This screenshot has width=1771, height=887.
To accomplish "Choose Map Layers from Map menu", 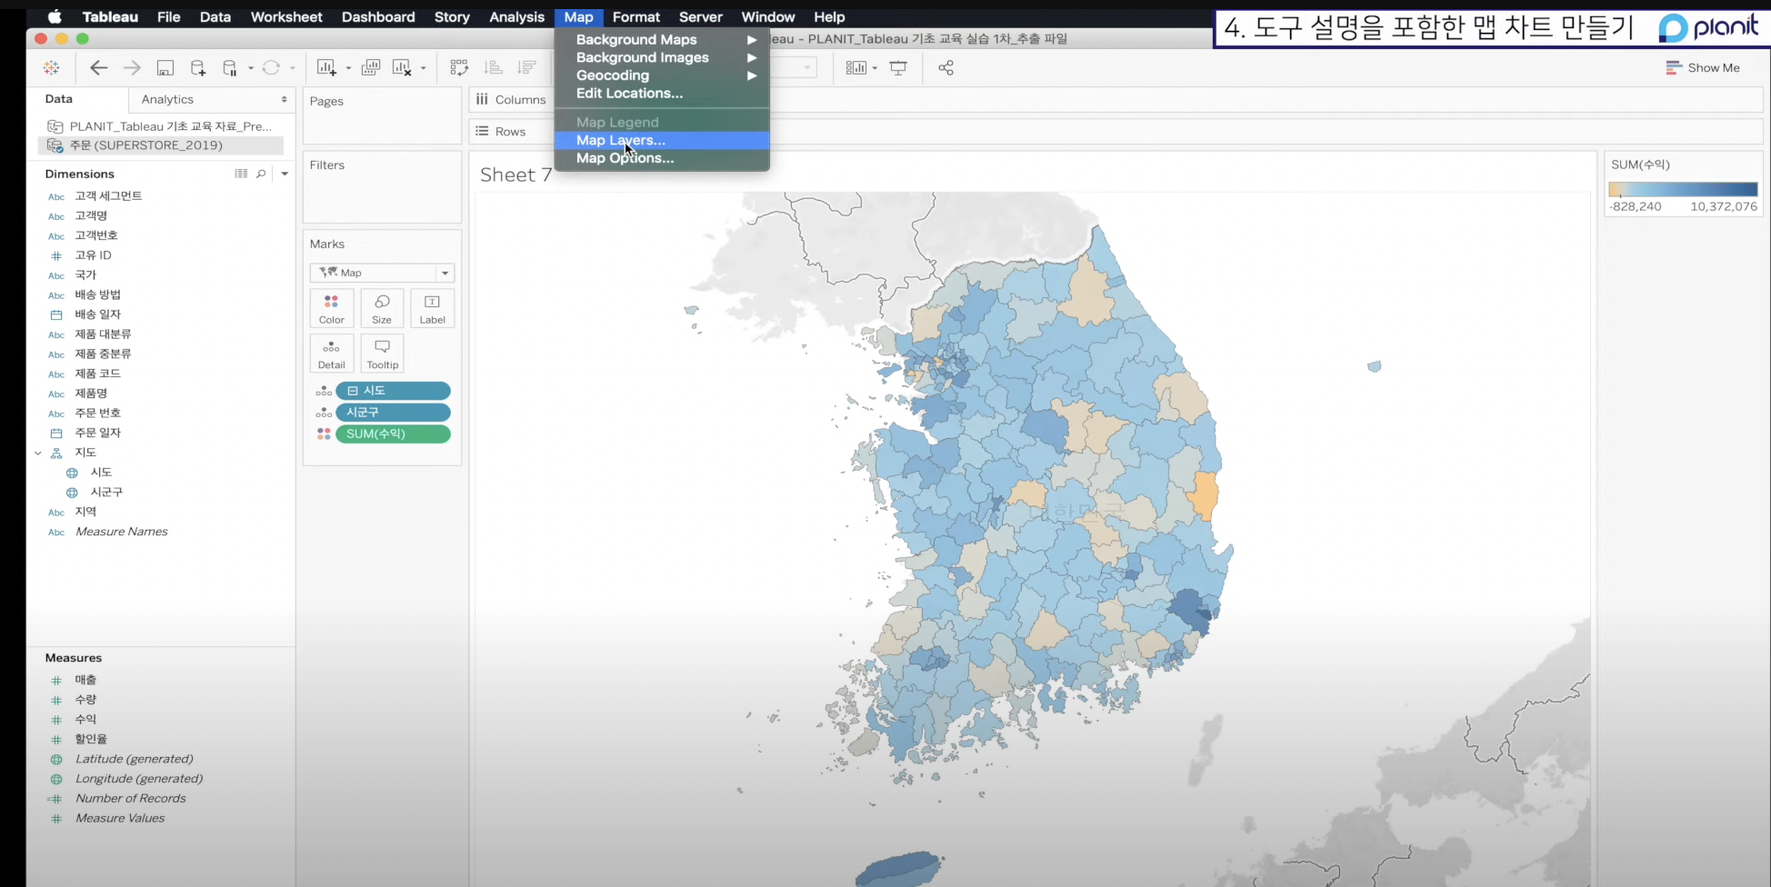I will (663, 140).
